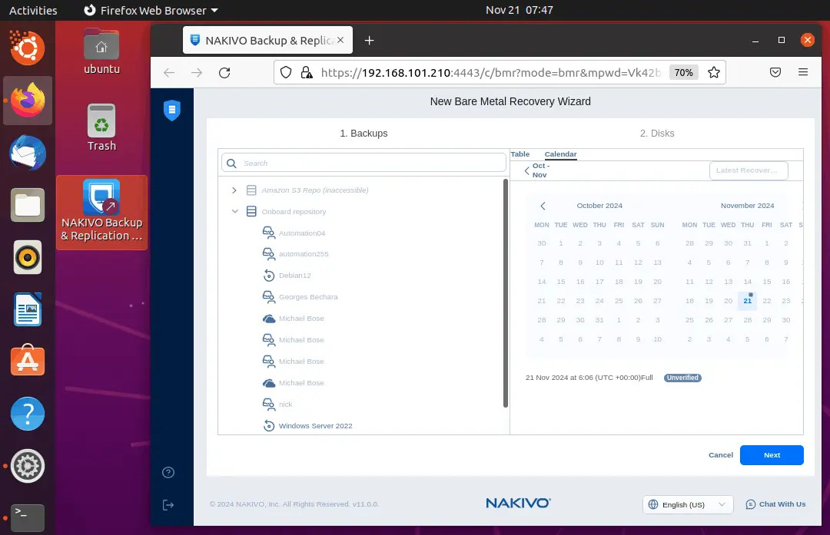Viewport: 830px width, 535px height.
Task: Open the clock showing Nov 21 07:47
Action: pos(520,10)
